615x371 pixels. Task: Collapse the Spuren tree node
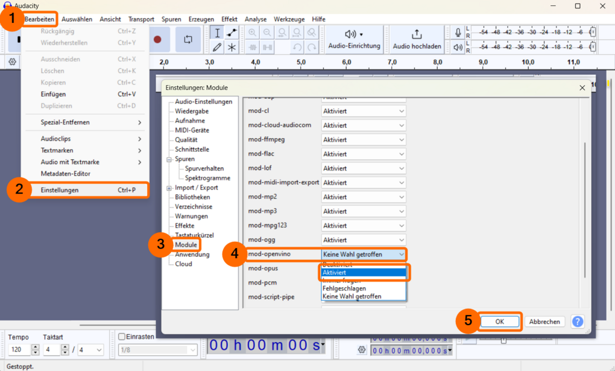(169, 159)
